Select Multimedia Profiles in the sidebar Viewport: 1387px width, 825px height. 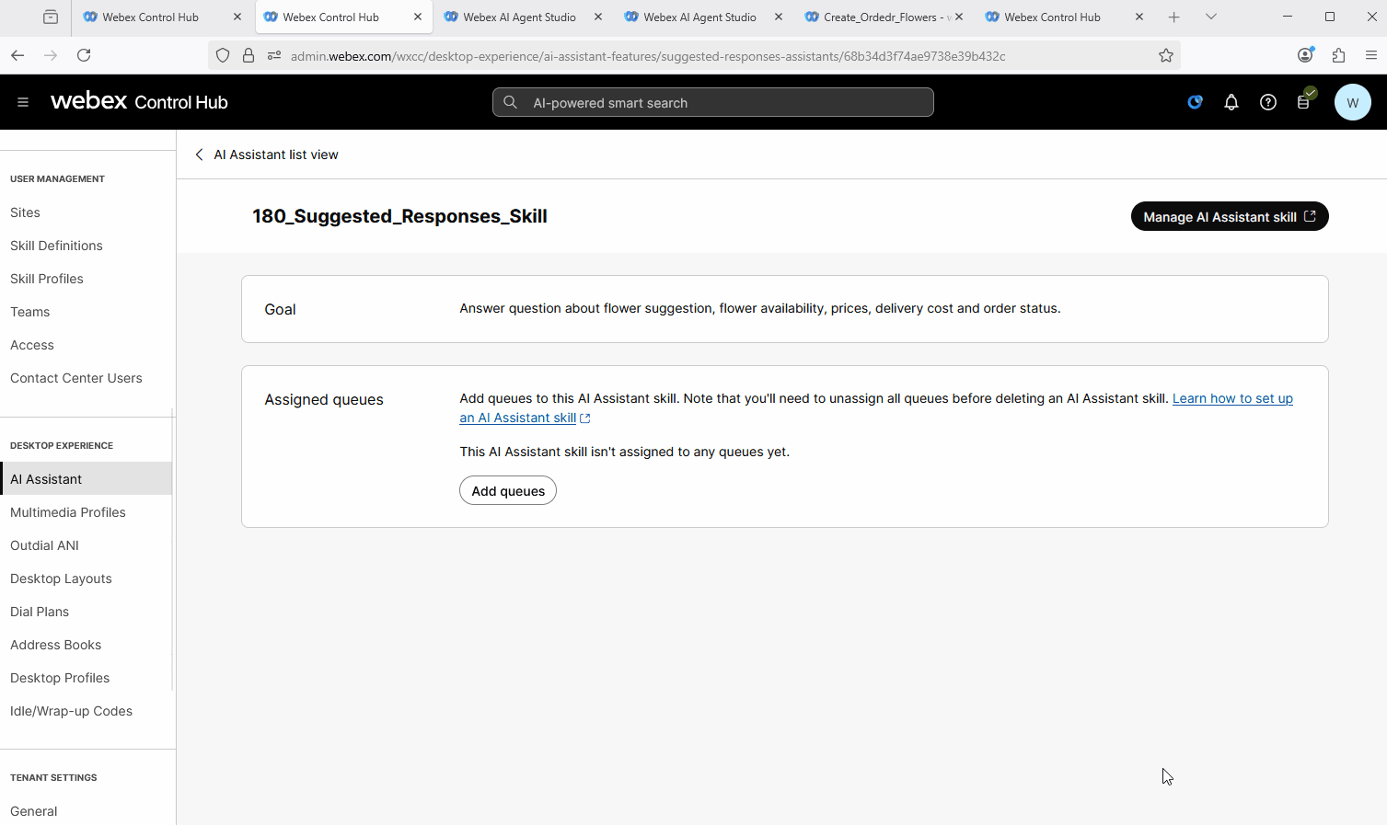68,512
